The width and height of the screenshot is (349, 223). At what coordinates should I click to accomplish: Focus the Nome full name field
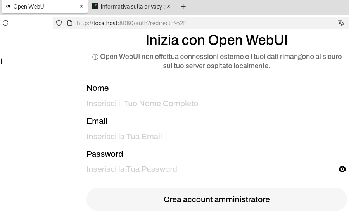[x=209, y=104]
